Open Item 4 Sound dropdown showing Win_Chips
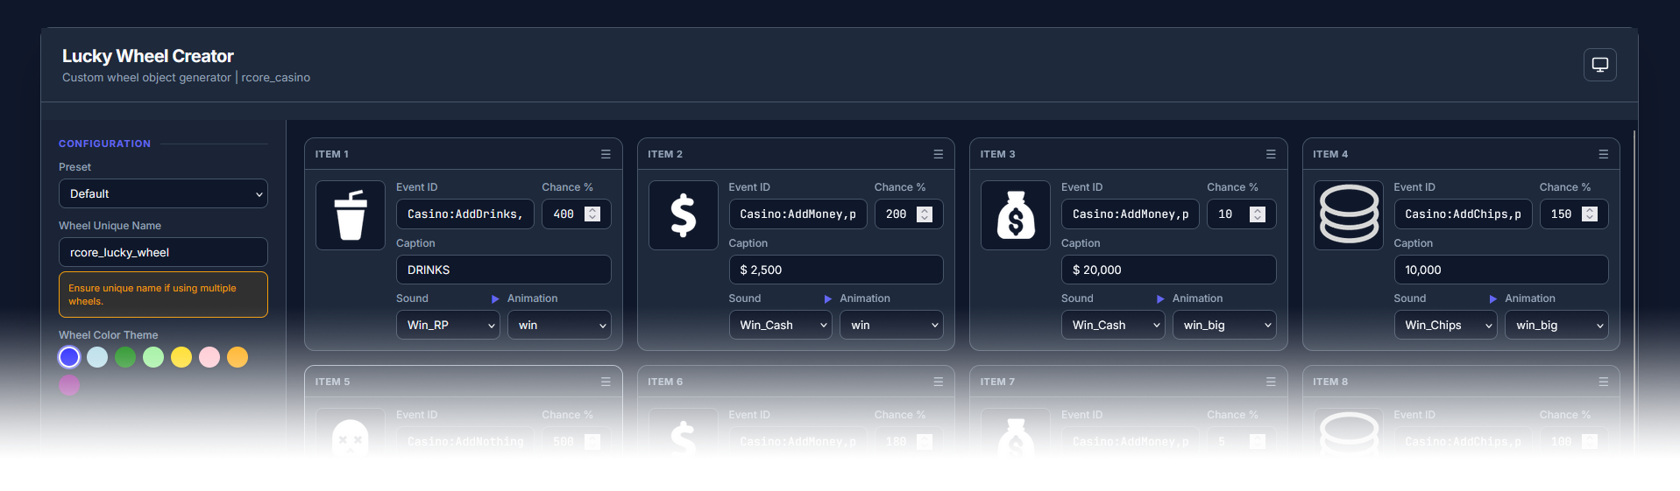Viewport: 1680px width, 491px height. [1445, 325]
